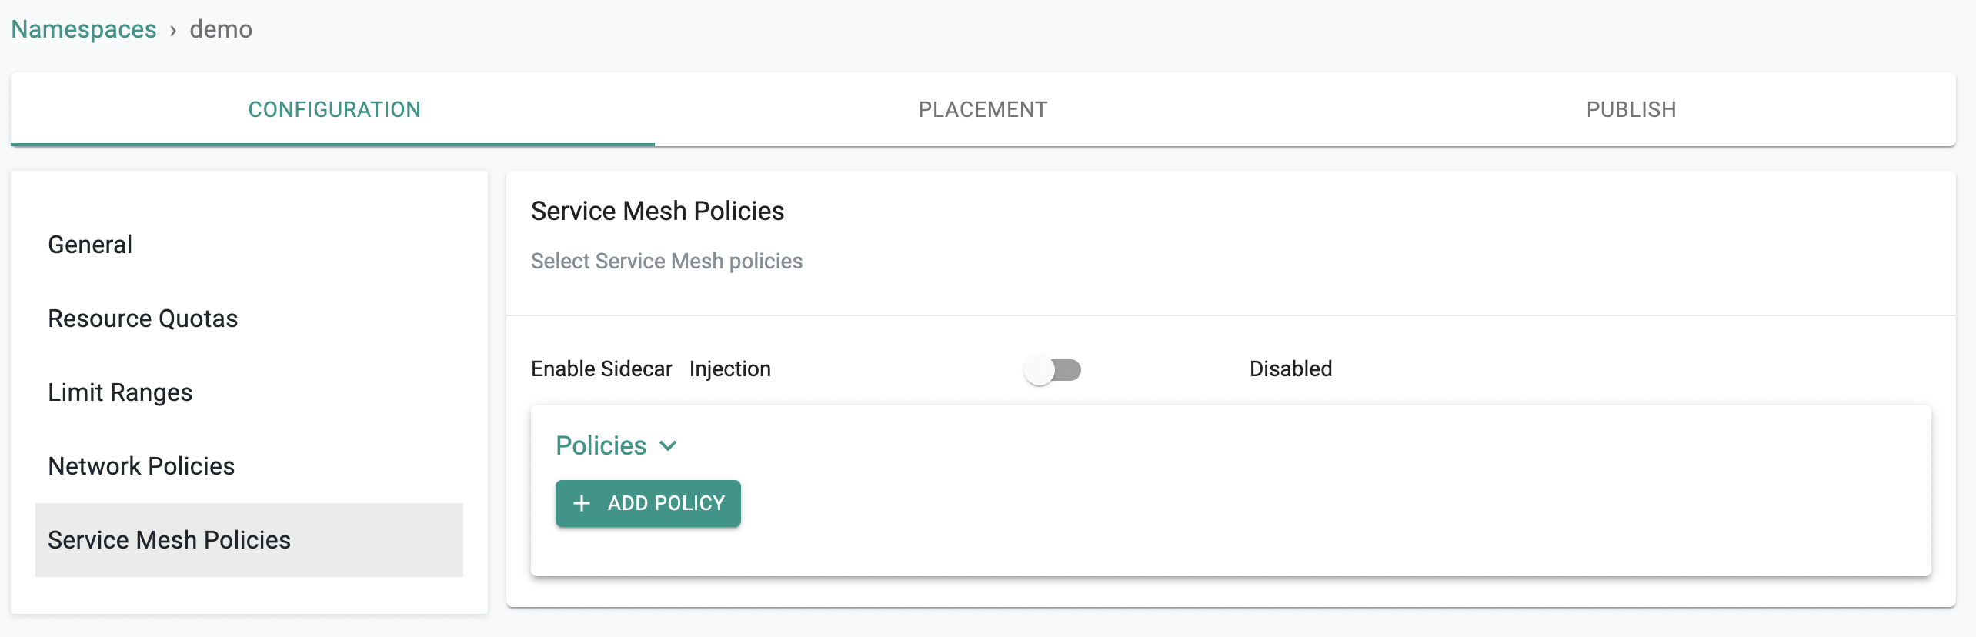The height and width of the screenshot is (637, 1976).
Task: Switch to the Publish tab
Action: 1631,109
